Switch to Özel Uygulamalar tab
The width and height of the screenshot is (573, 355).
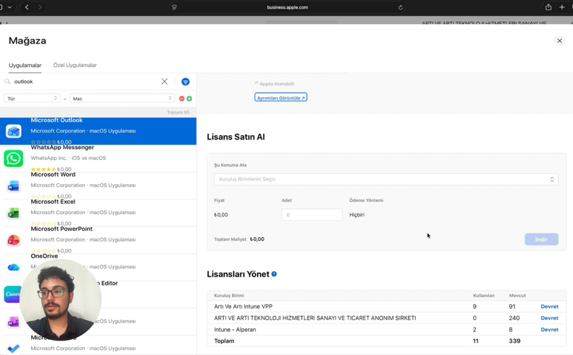(75, 65)
